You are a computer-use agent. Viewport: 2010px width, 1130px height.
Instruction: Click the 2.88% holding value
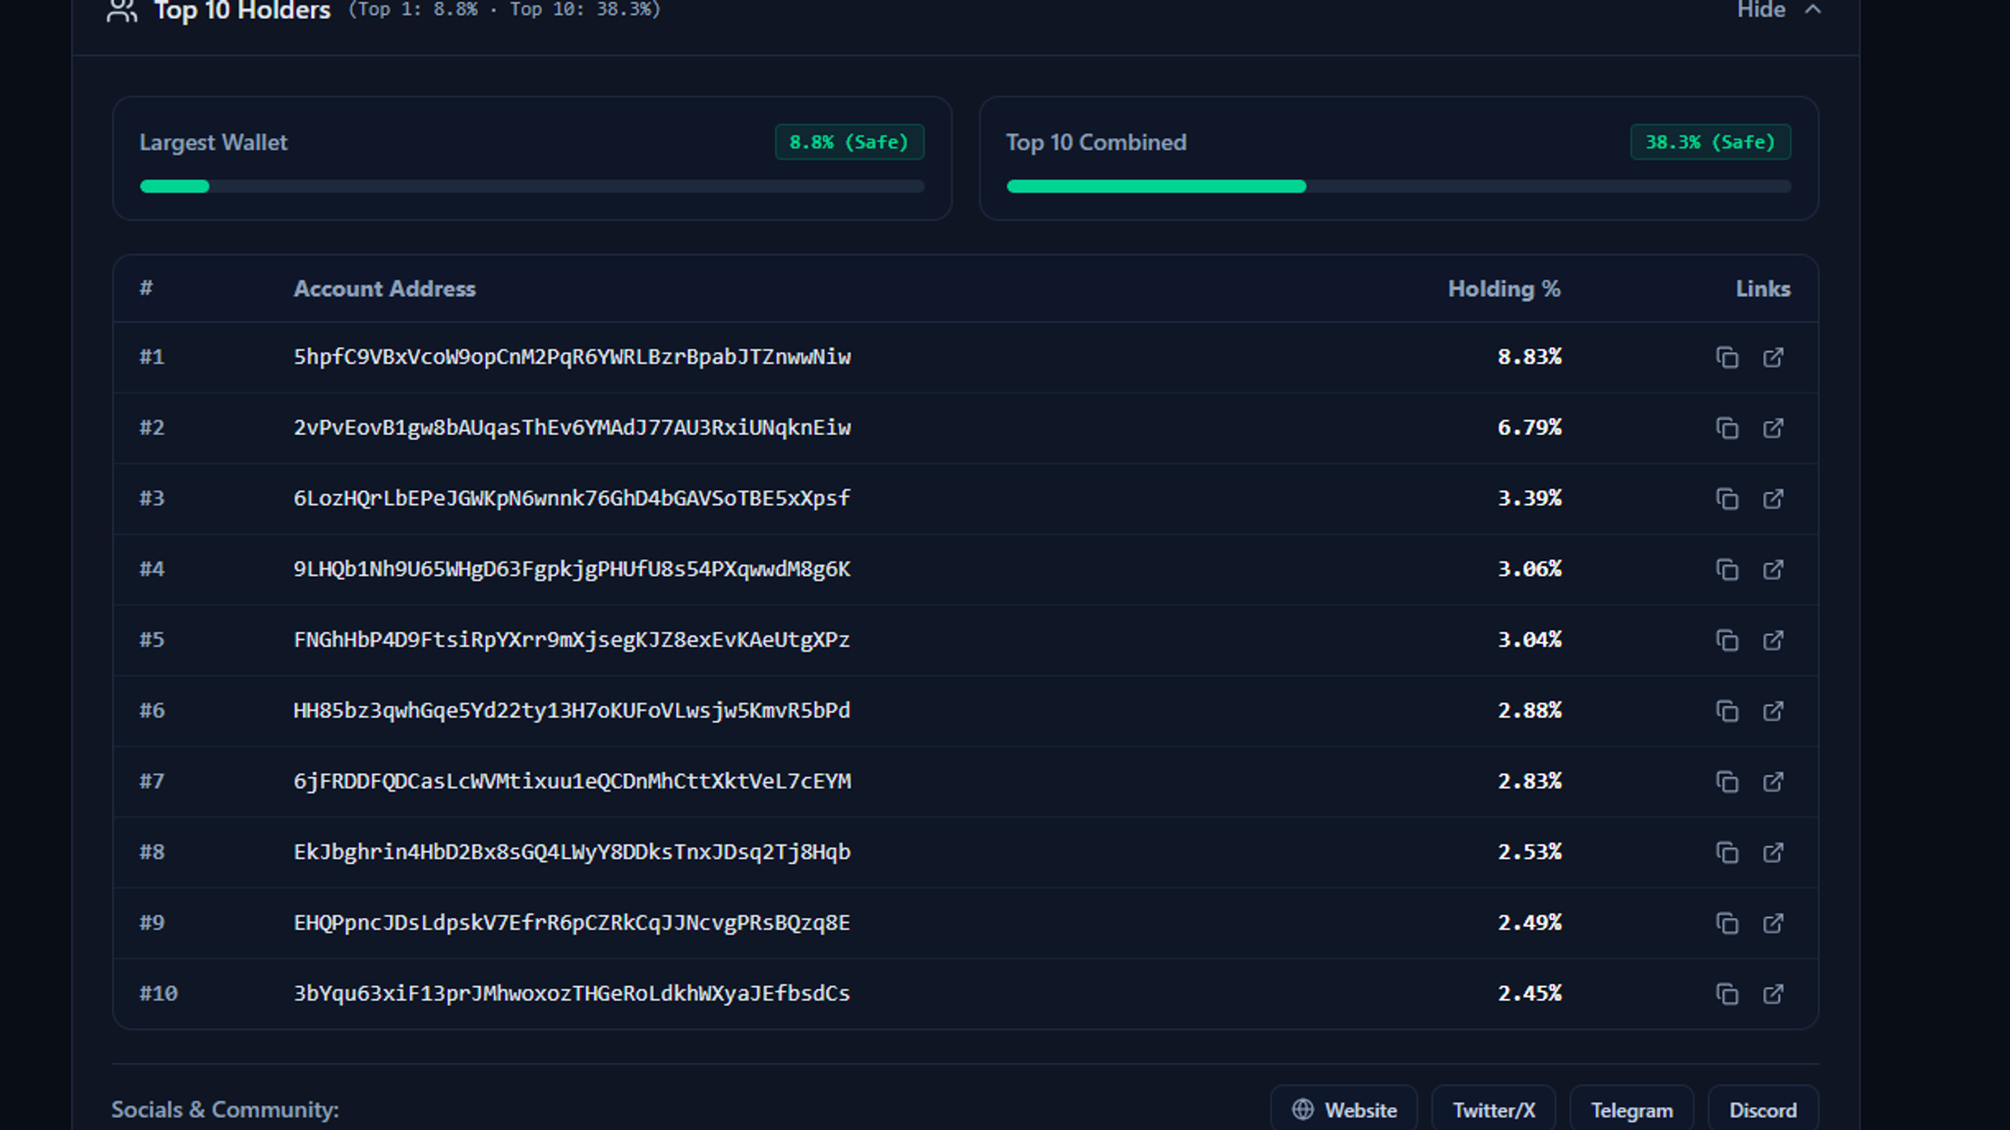tap(1529, 711)
